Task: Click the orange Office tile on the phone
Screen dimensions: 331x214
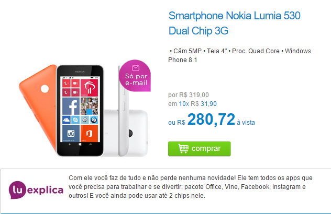Action: 89,134
